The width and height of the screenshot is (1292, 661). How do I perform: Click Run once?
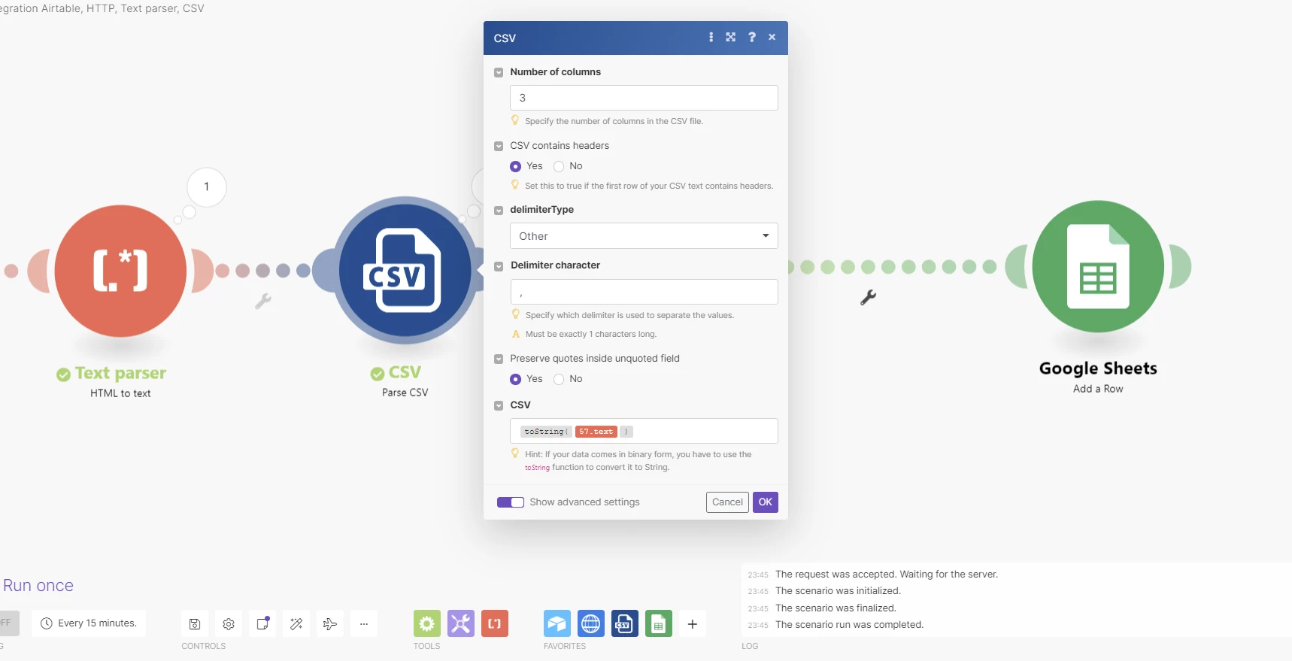pos(38,586)
